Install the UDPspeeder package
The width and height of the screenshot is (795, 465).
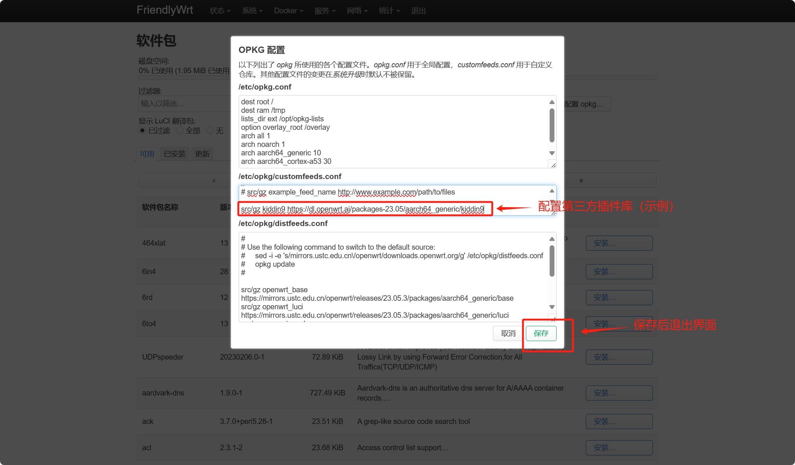click(x=619, y=357)
